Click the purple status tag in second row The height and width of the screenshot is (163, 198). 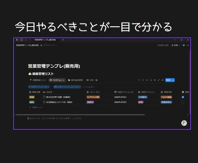click(90, 102)
